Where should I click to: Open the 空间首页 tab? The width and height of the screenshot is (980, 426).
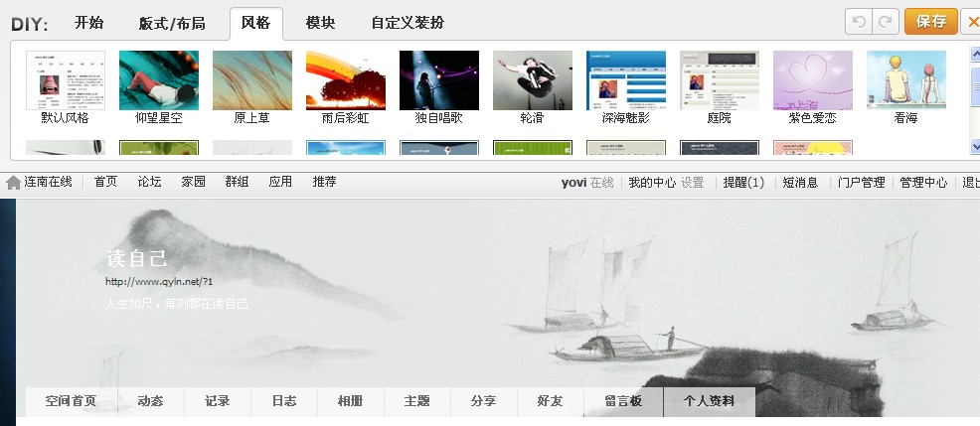click(x=72, y=401)
